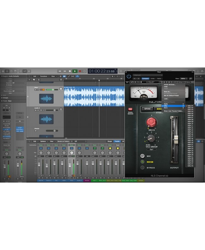Viewport: 205px width, 250px height.
Task: Toggle the Inspector info icon
Action: tap(7, 71)
